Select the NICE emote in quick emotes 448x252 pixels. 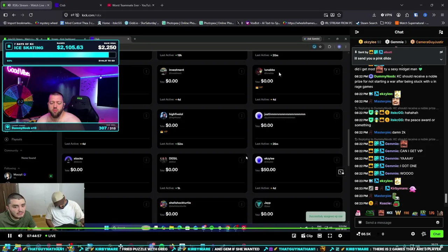coord(390,213)
